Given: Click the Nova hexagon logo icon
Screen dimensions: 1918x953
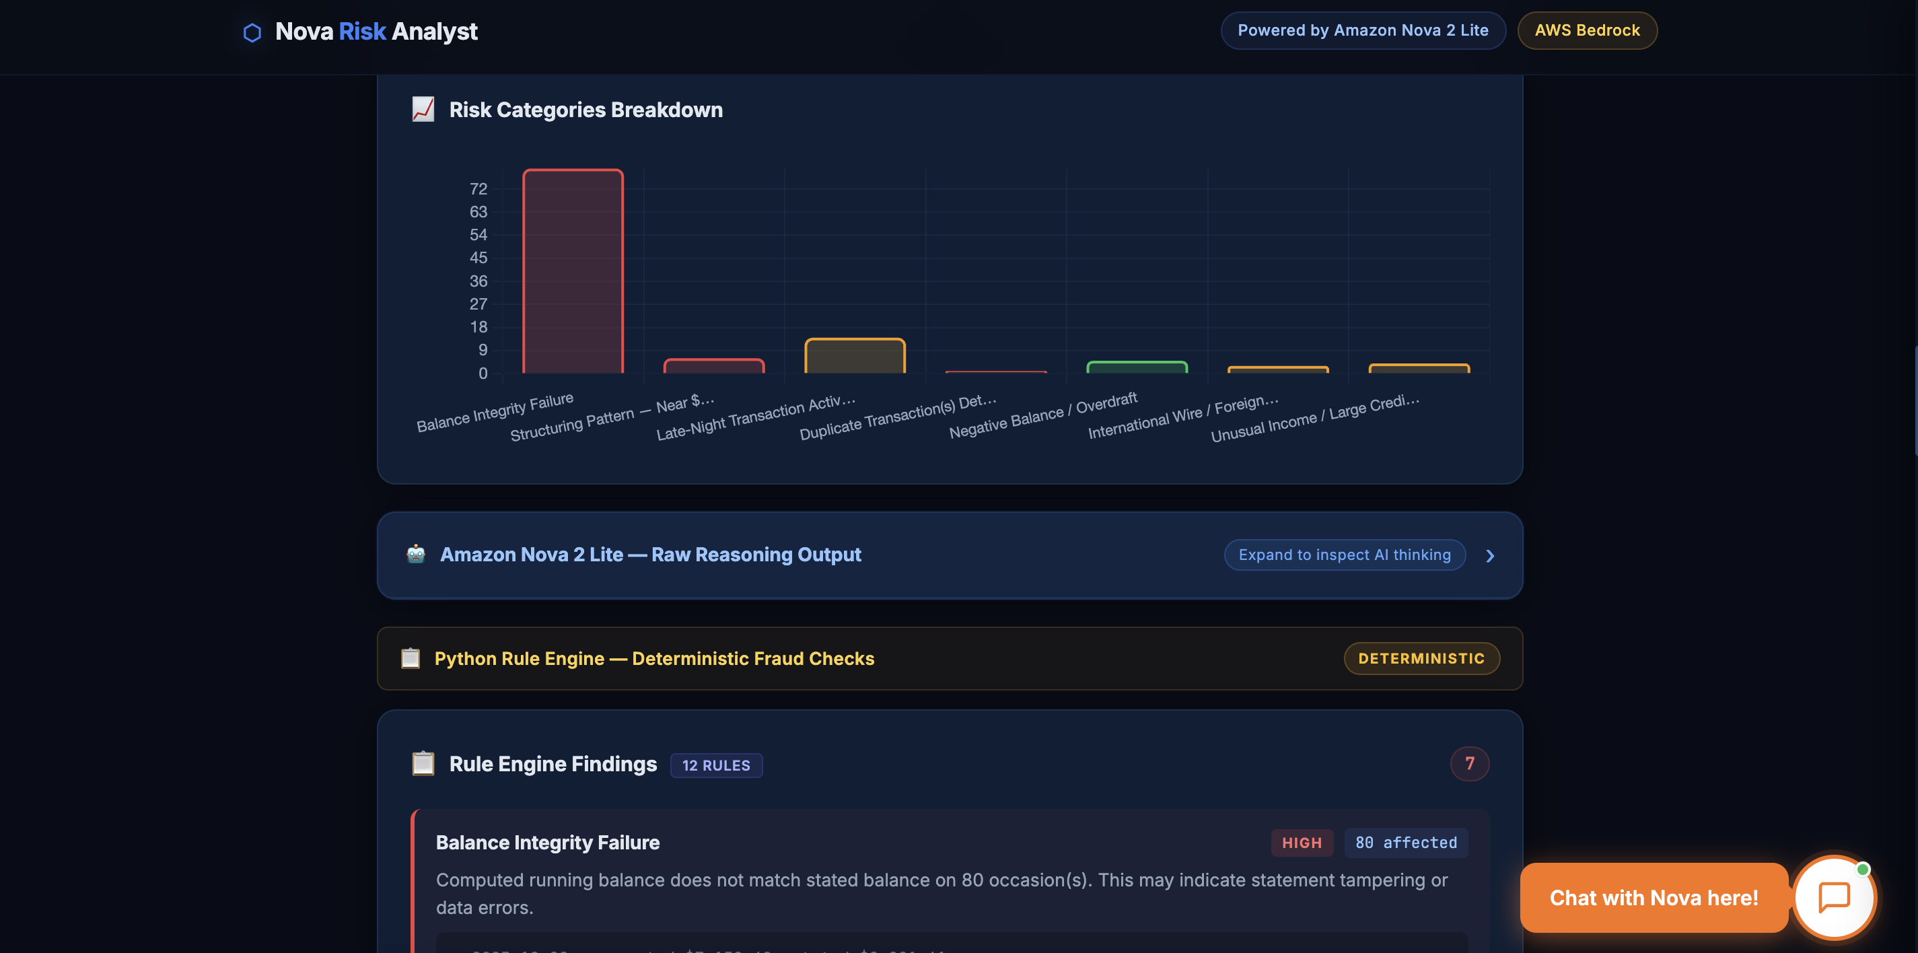Looking at the screenshot, I should [252, 32].
